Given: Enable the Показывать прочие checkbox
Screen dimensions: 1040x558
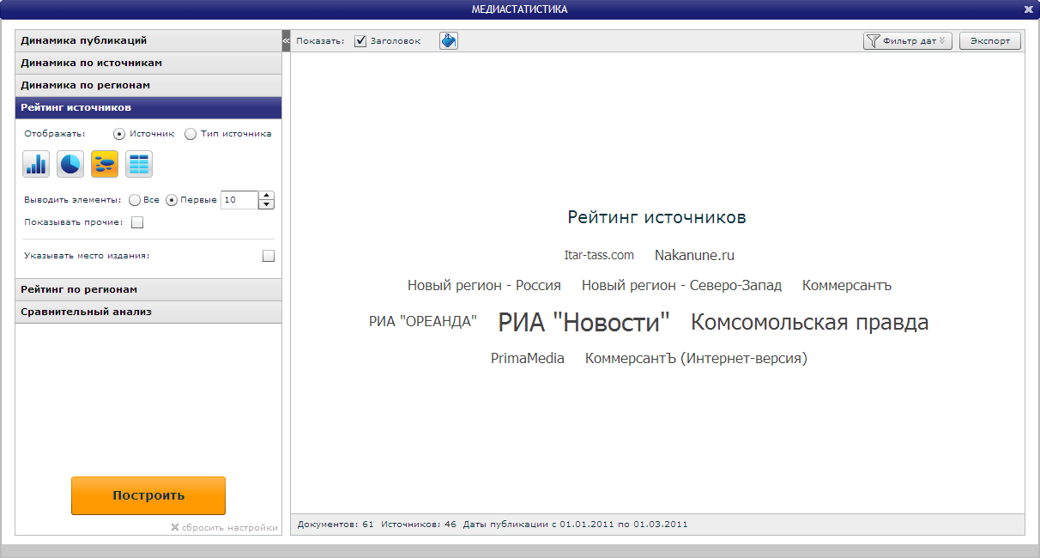Looking at the screenshot, I should tap(137, 223).
